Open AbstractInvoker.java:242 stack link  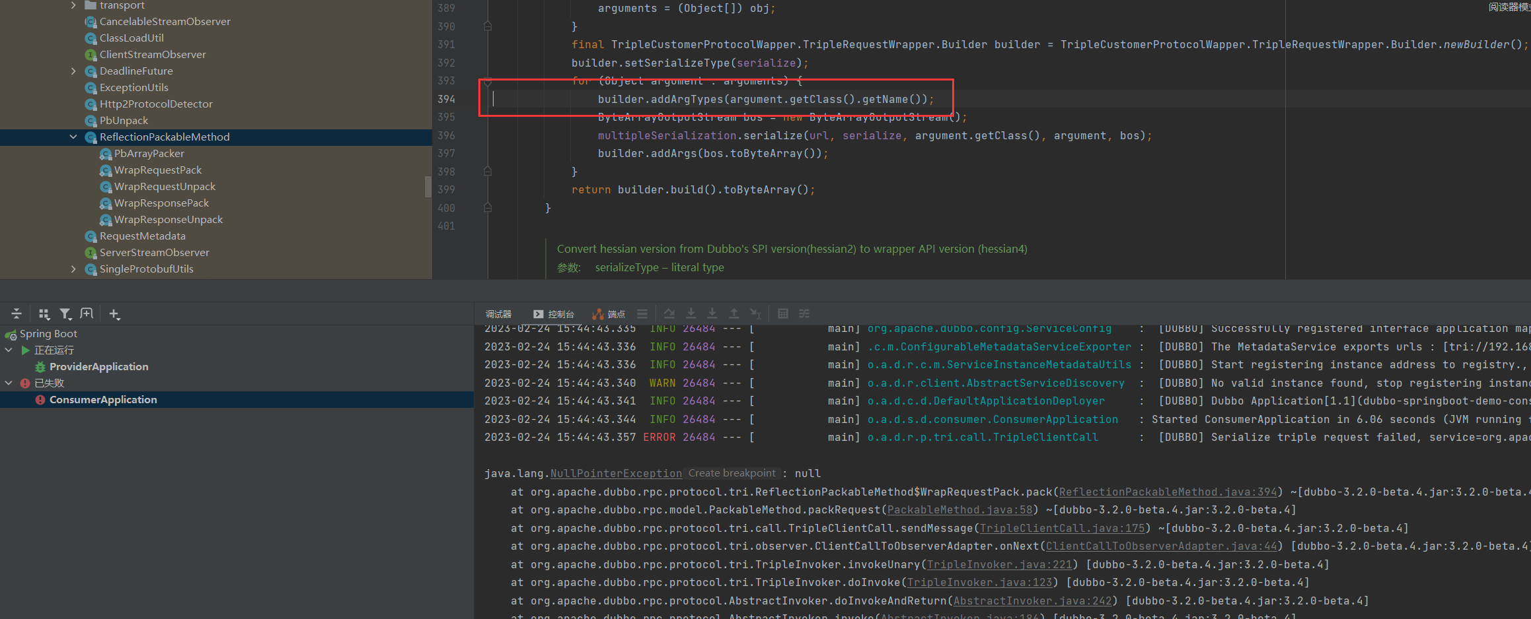click(x=1032, y=601)
